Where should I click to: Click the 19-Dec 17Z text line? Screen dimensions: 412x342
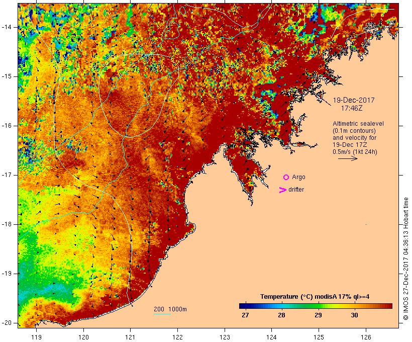[350, 145]
